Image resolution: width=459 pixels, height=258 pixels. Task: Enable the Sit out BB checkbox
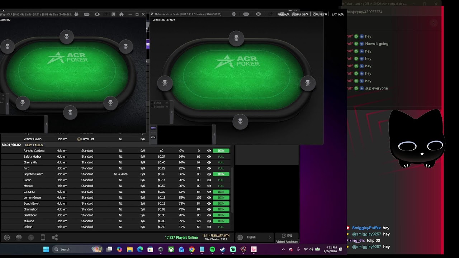(152, 107)
